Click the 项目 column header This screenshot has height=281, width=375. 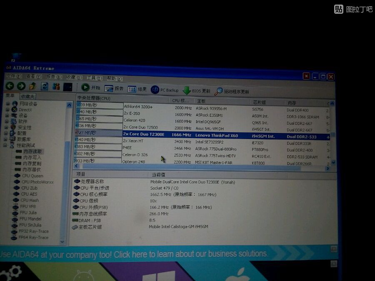click(x=110, y=174)
